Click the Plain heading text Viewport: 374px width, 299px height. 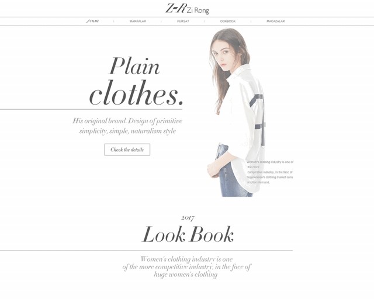(x=134, y=66)
